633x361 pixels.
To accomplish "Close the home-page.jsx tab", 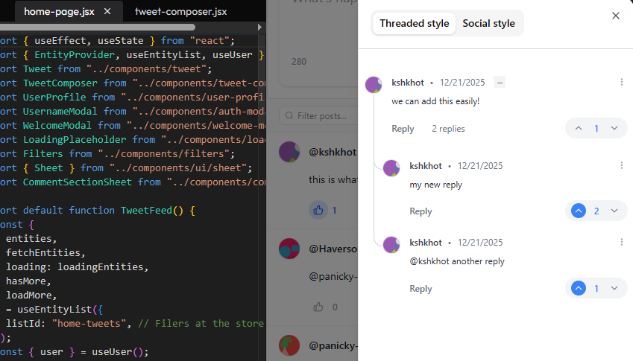I will [107, 12].
